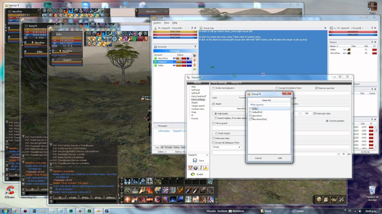Select the Finish target radio button
This screenshot has height=214, width=382.
(x=216, y=133)
